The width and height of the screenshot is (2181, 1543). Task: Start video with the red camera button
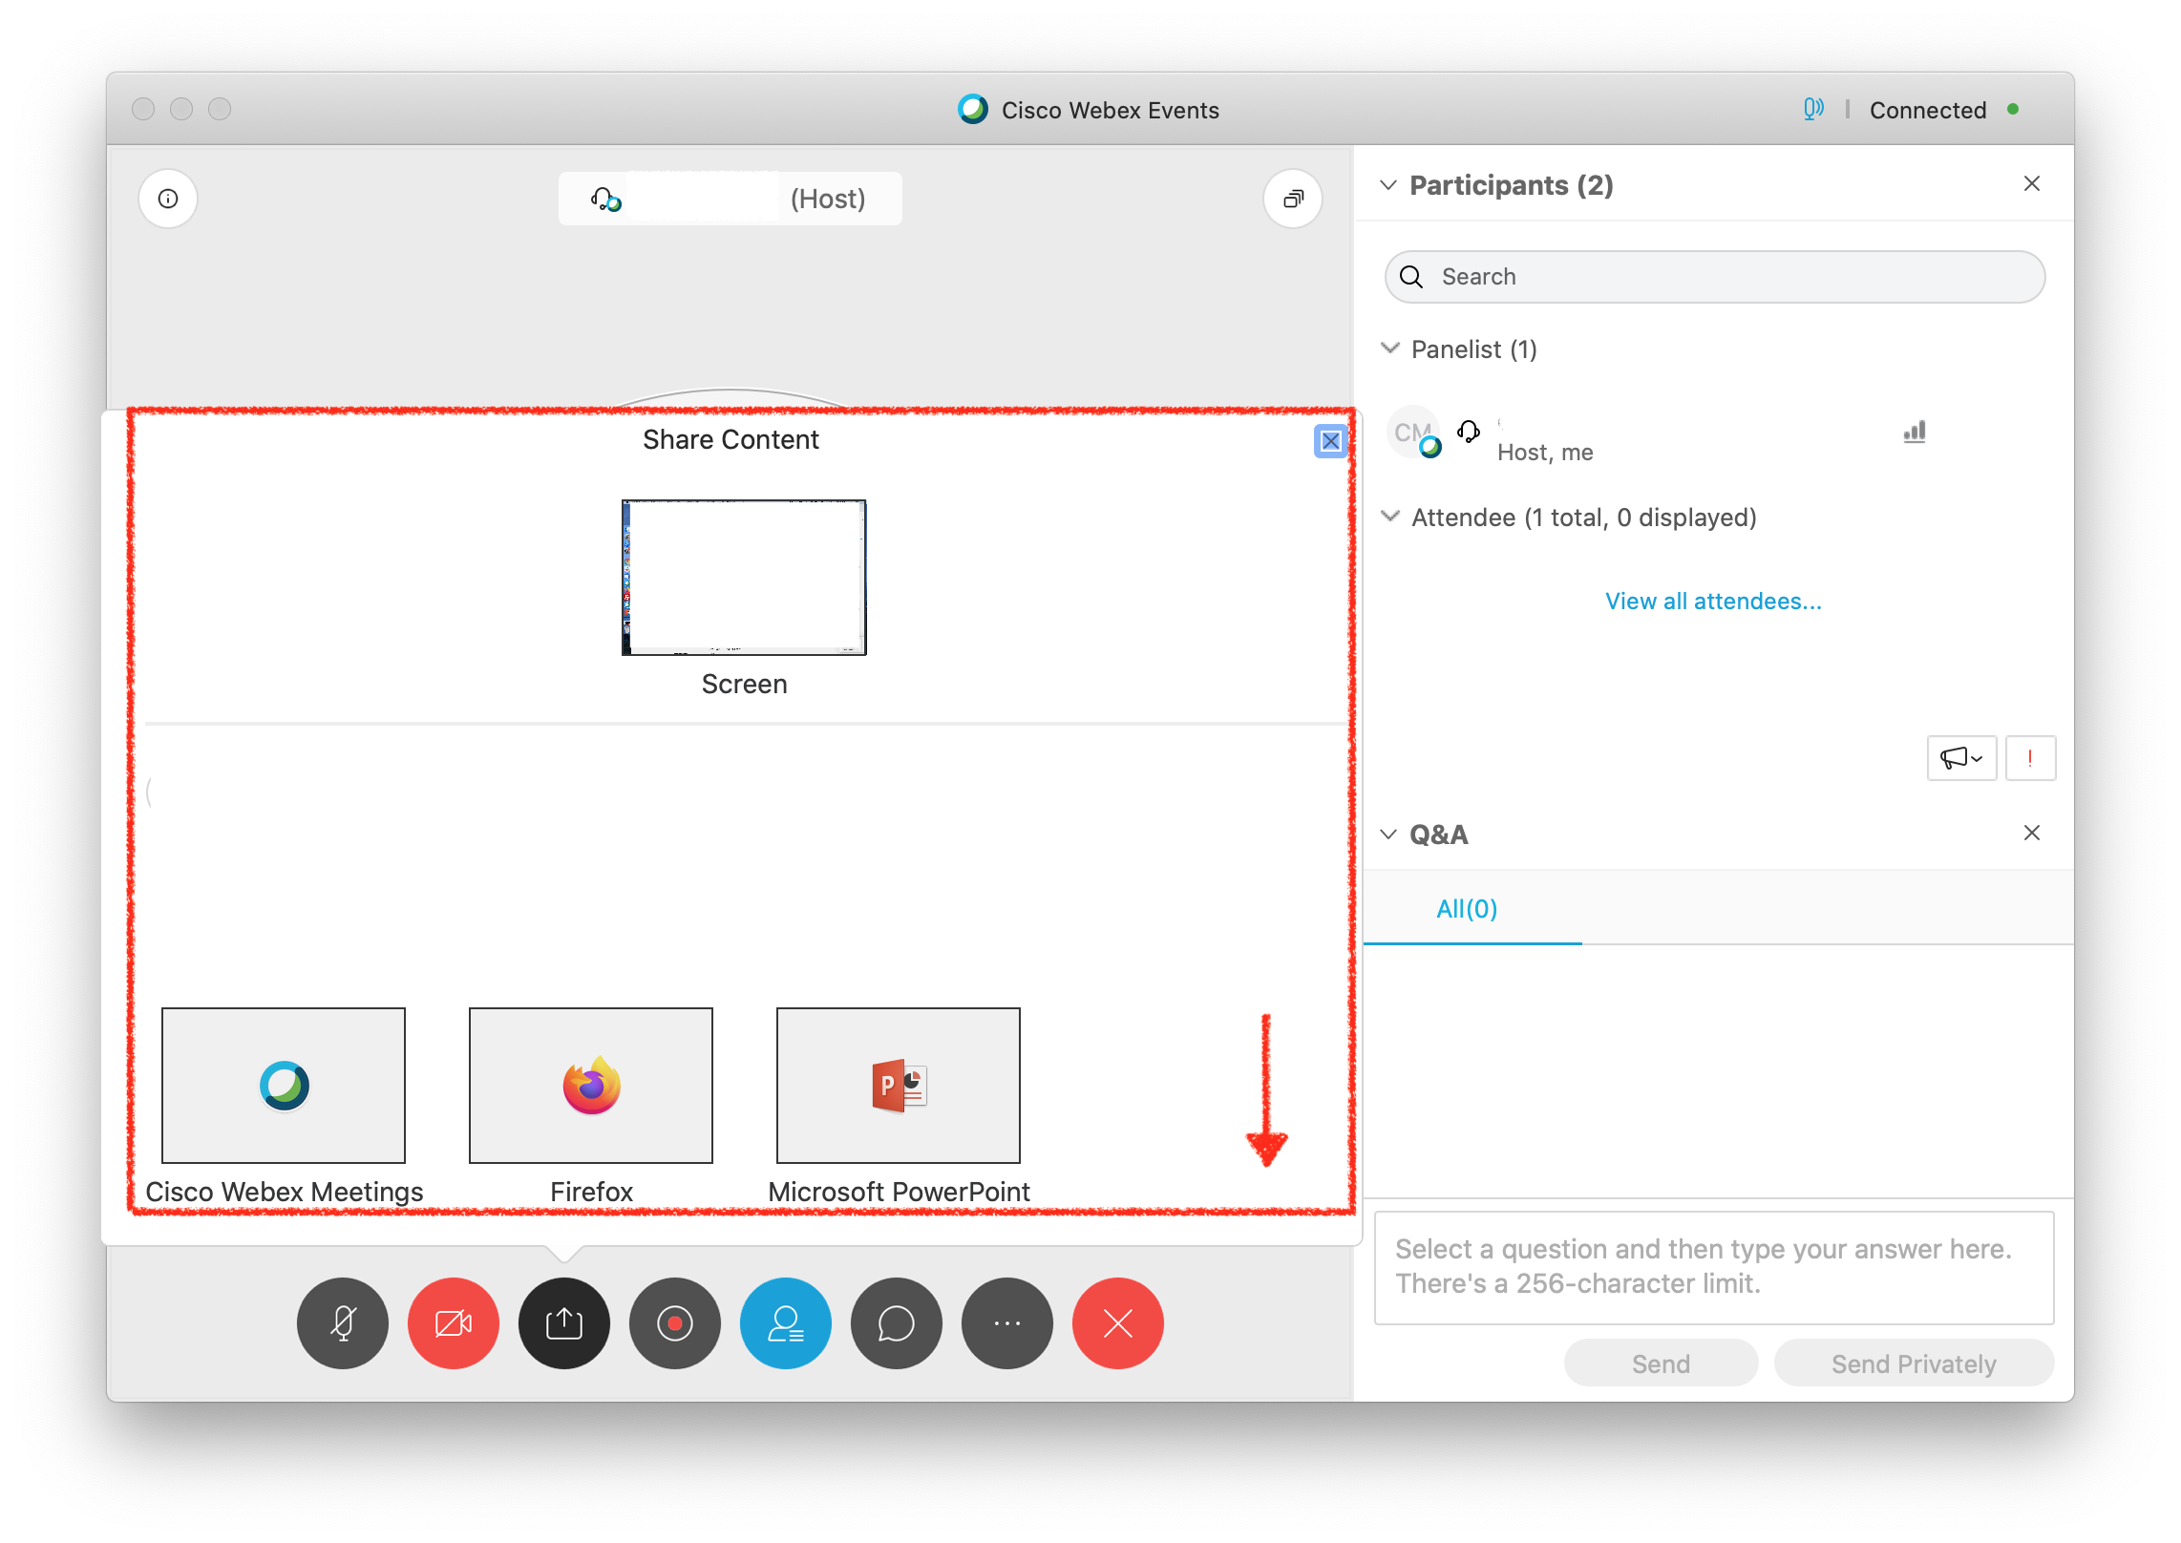tap(453, 1323)
